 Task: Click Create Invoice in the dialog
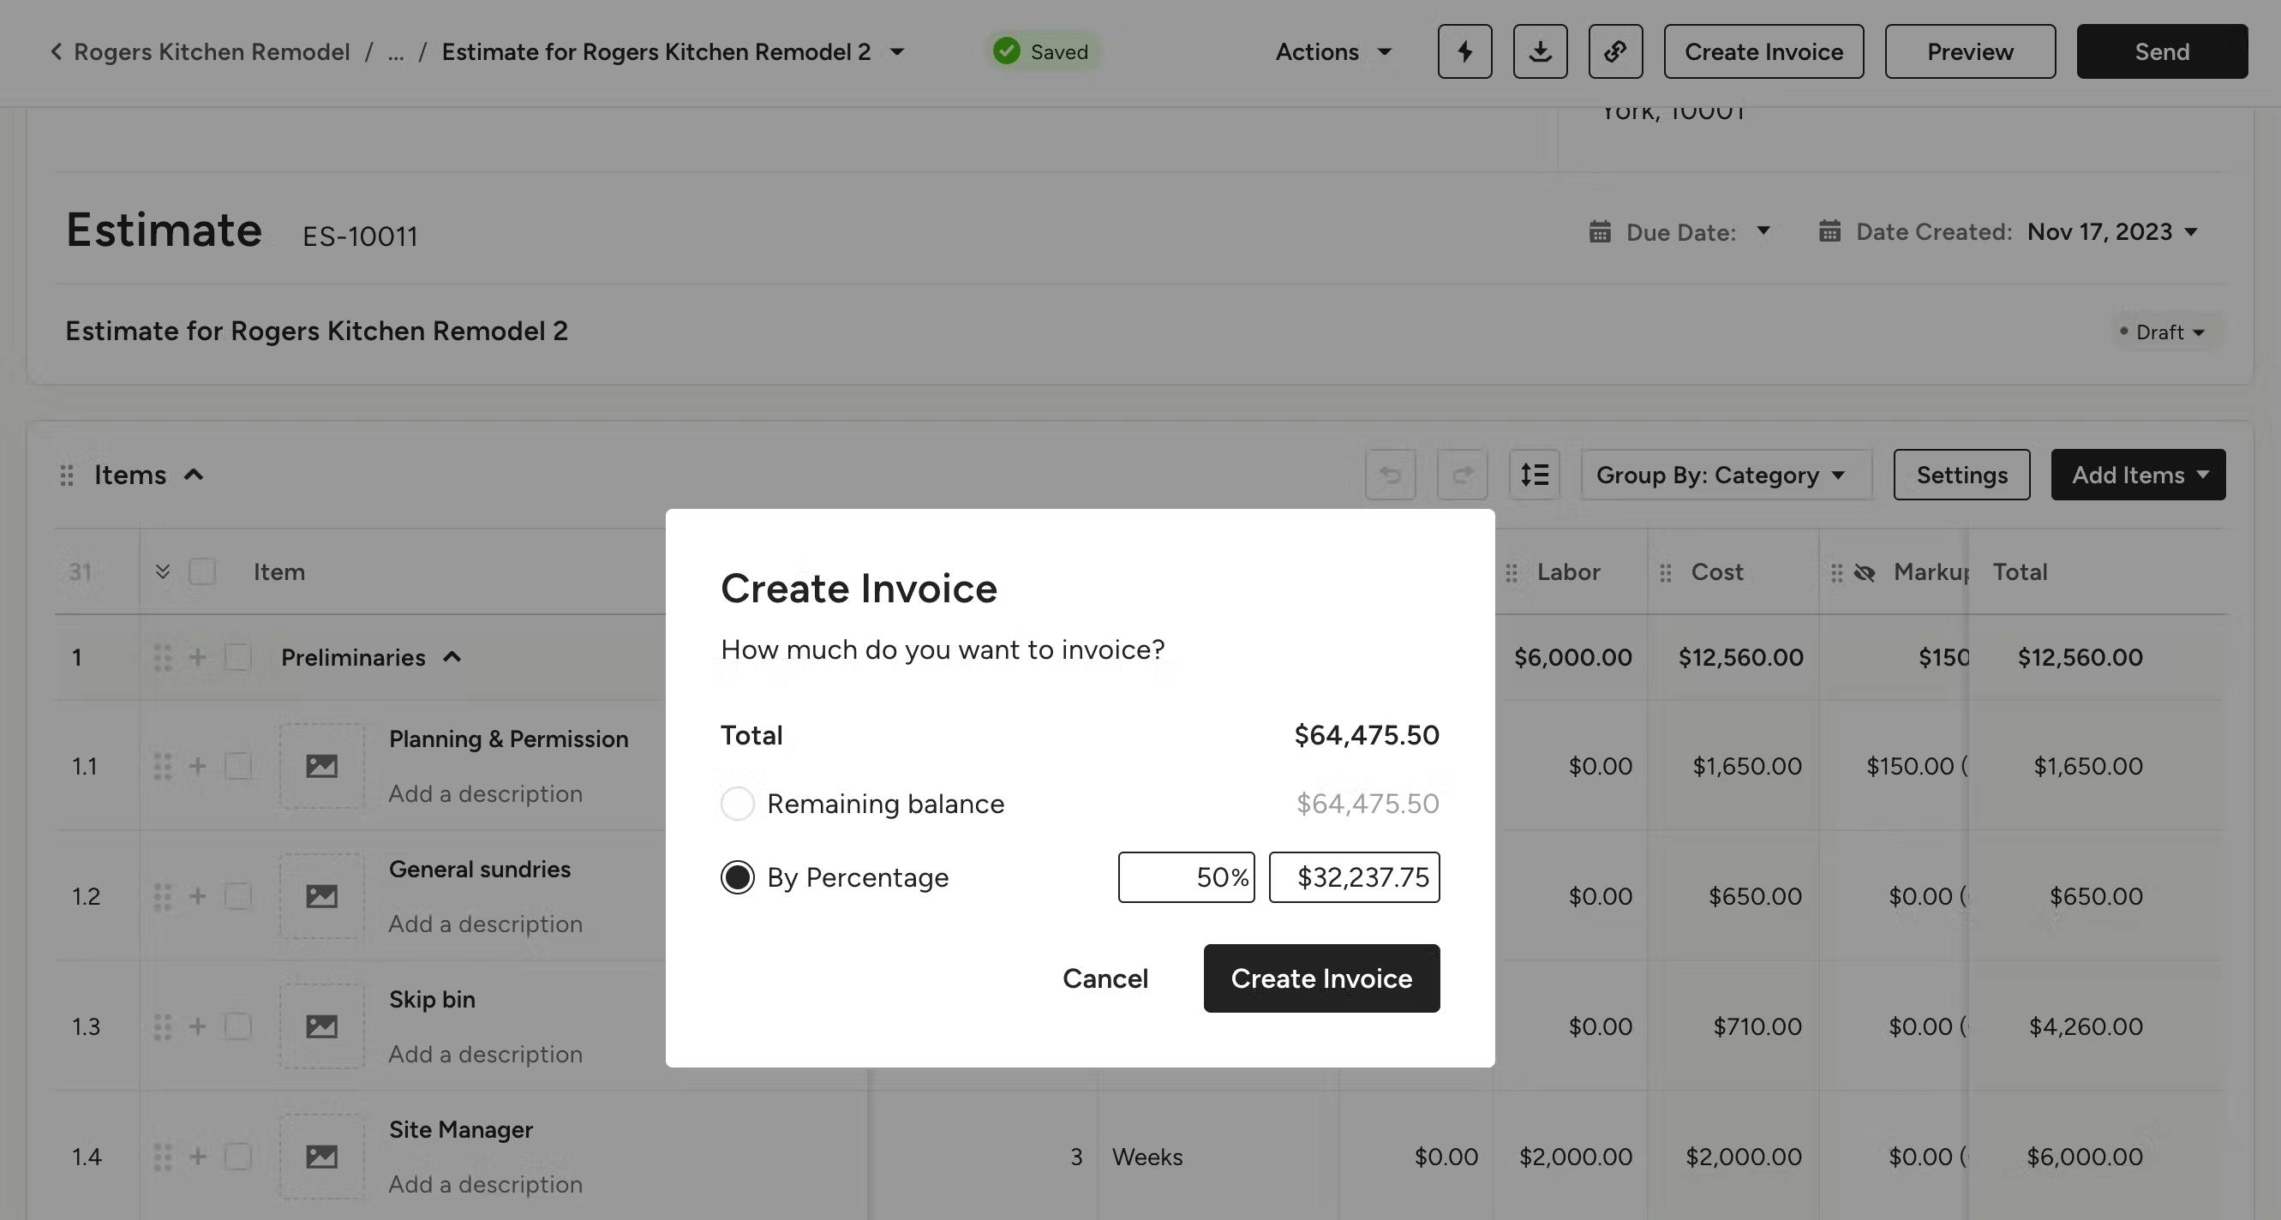[x=1321, y=978]
